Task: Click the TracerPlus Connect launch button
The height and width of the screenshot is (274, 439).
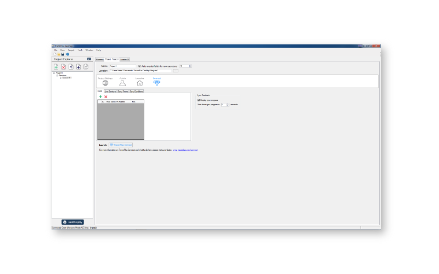Action: pos(121,145)
